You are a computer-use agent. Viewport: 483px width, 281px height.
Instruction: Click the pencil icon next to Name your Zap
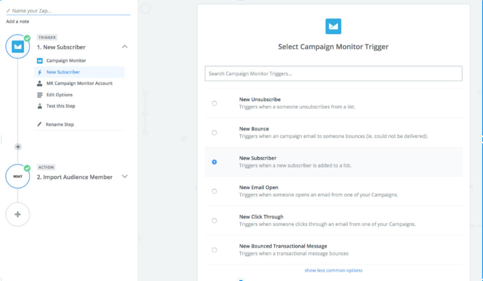(8, 11)
